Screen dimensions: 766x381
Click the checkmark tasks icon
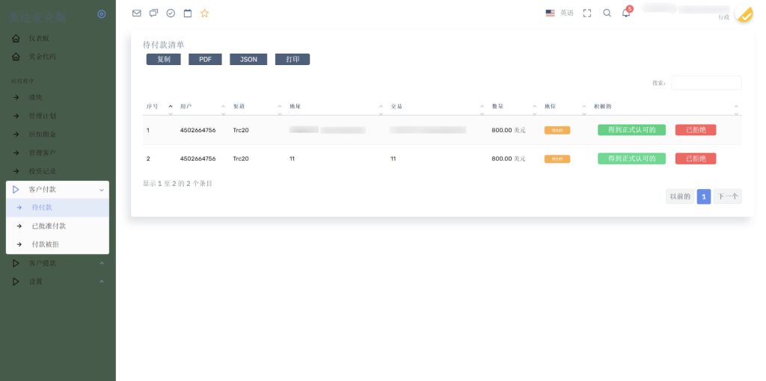pos(171,13)
